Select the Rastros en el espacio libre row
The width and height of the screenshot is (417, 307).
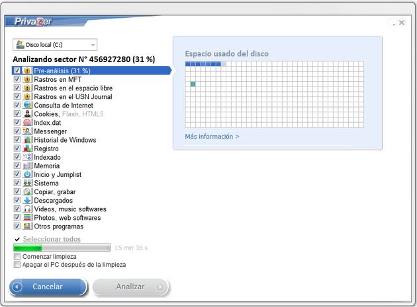click(x=73, y=88)
